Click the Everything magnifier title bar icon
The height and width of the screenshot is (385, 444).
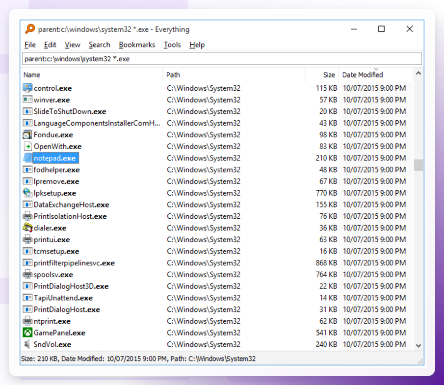pyautogui.click(x=30, y=29)
